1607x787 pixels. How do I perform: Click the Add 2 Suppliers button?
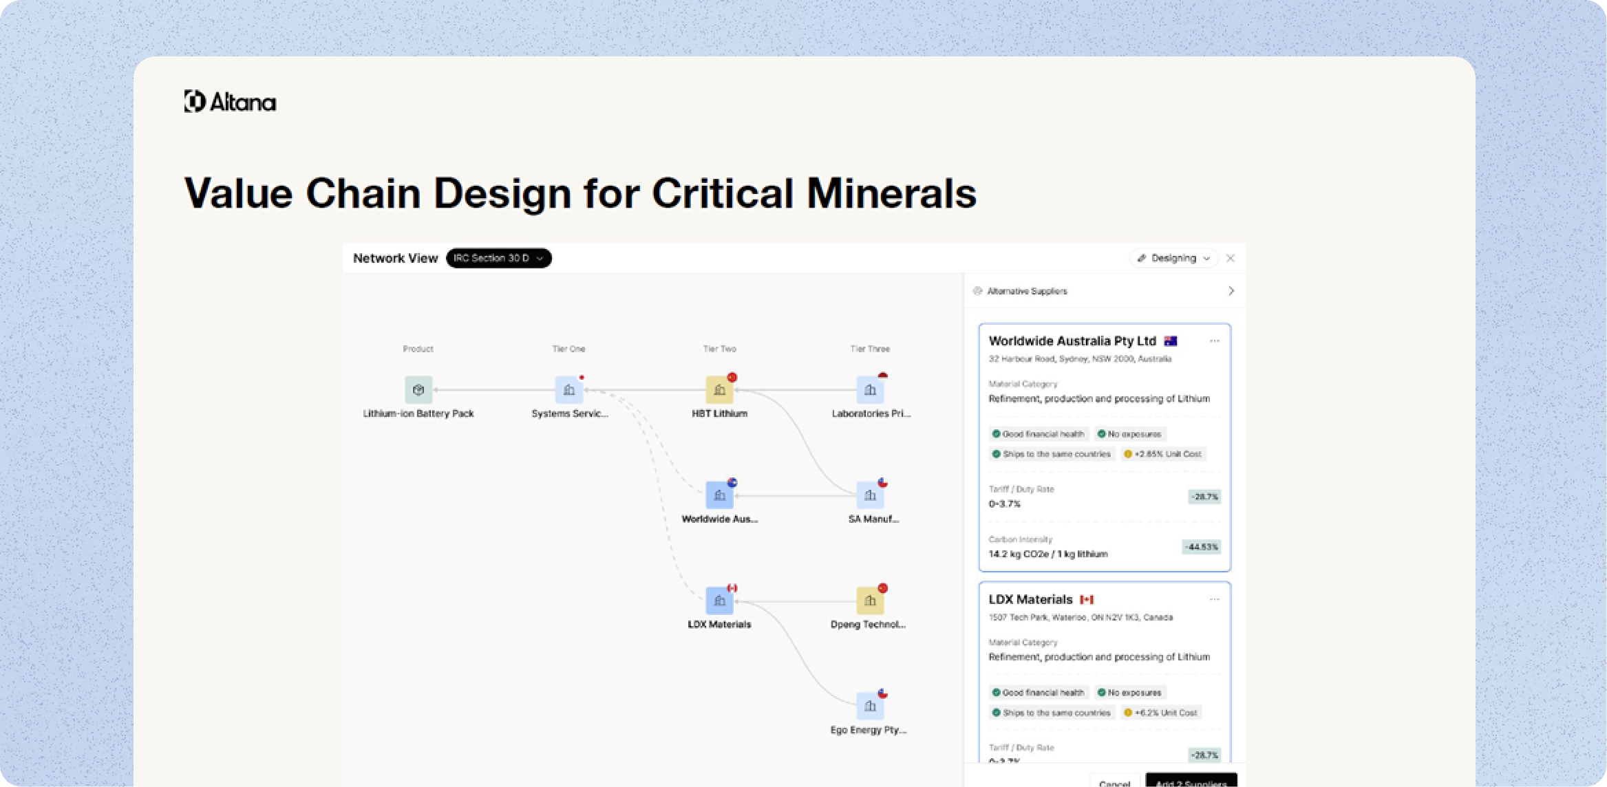pyautogui.click(x=1191, y=783)
